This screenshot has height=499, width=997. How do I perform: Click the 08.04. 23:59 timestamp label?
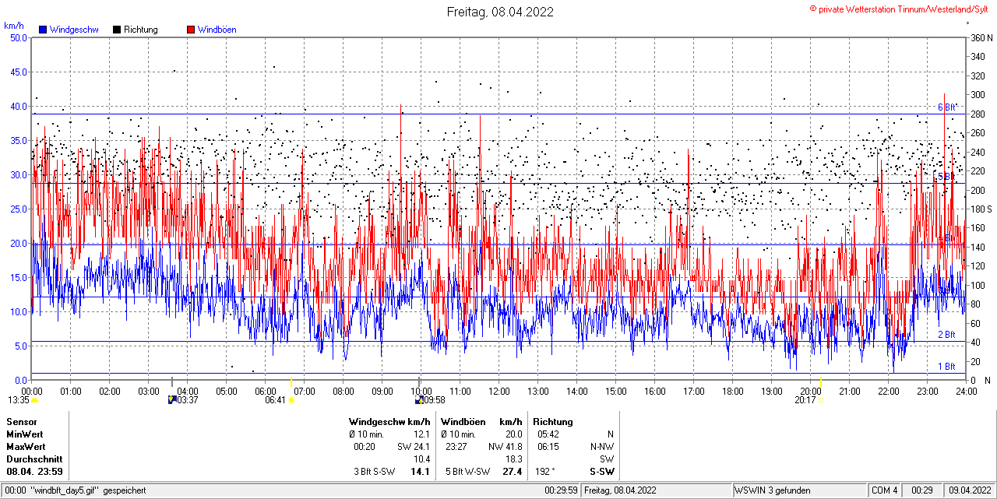tap(35, 472)
